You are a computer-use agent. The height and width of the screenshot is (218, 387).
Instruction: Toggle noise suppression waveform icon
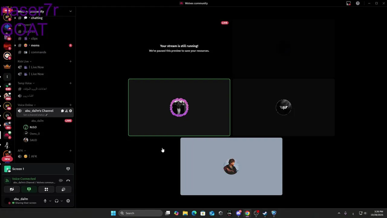(x=61, y=180)
